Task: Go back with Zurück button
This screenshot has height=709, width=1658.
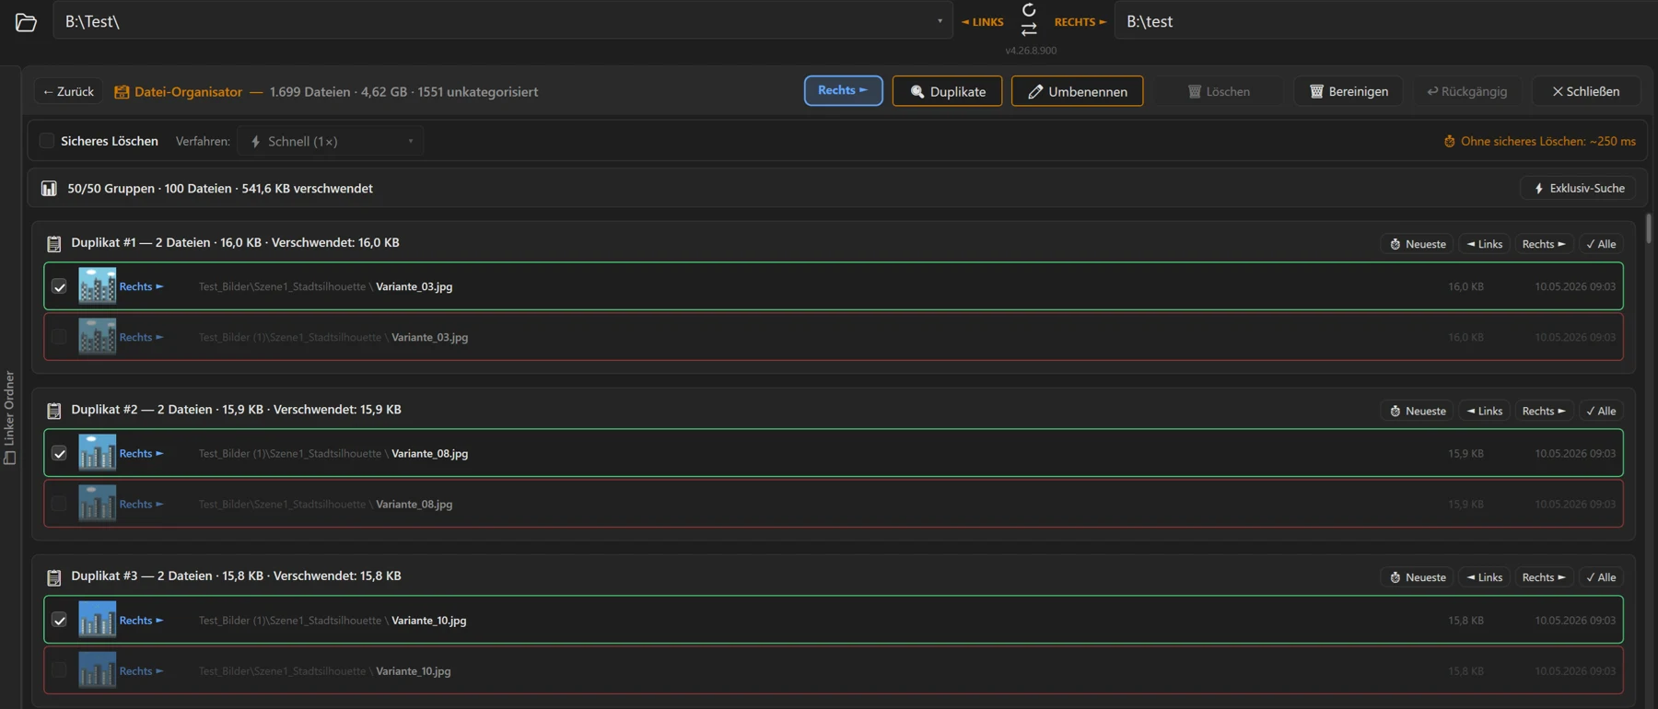Action: [x=68, y=91]
